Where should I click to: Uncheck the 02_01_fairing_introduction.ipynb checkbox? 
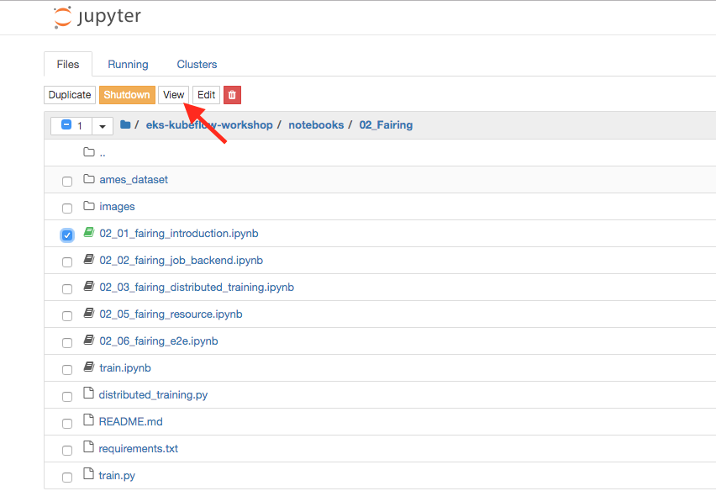tap(67, 235)
